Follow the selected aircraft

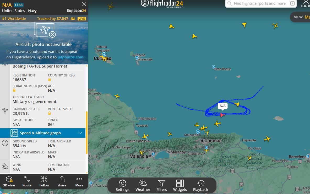(x=44, y=181)
